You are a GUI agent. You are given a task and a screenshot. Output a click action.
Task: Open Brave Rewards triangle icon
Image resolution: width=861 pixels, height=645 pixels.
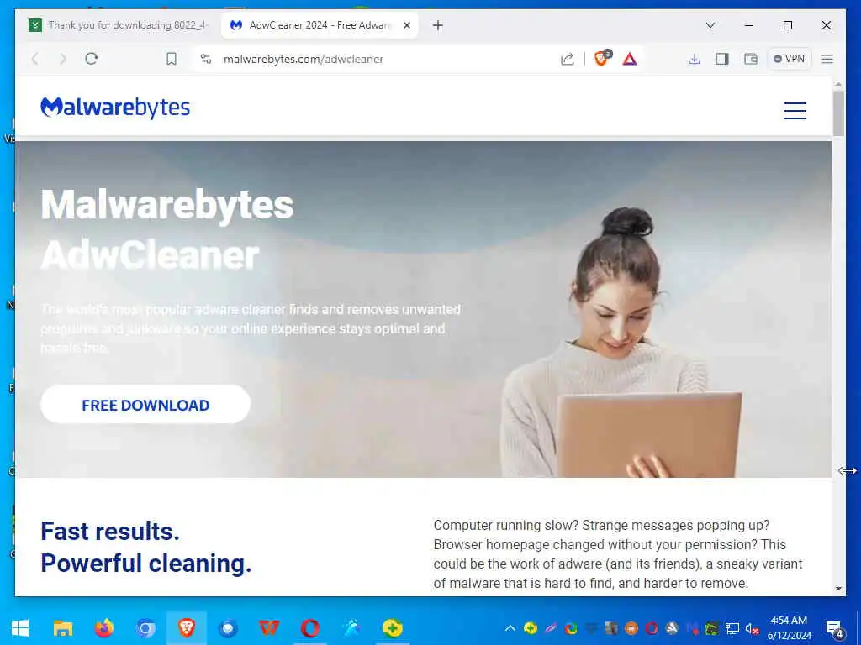point(630,59)
